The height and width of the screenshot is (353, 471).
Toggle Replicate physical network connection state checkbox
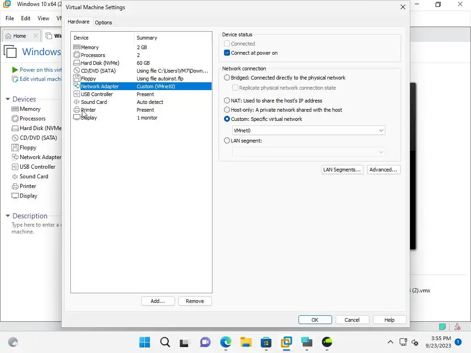tap(235, 88)
